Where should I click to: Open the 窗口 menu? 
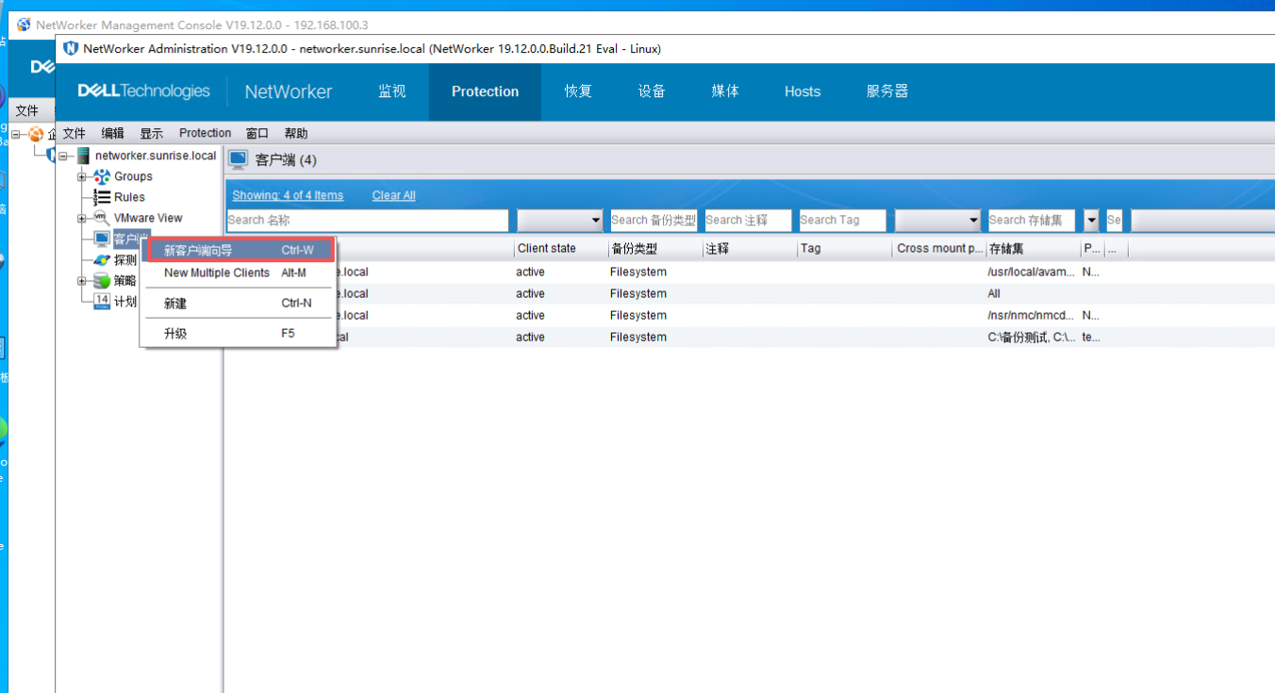click(x=257, y=133)
